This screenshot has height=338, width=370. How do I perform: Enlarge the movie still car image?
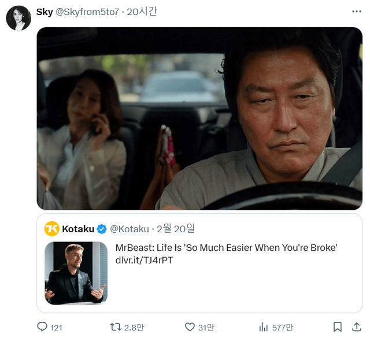coord(199,118)
